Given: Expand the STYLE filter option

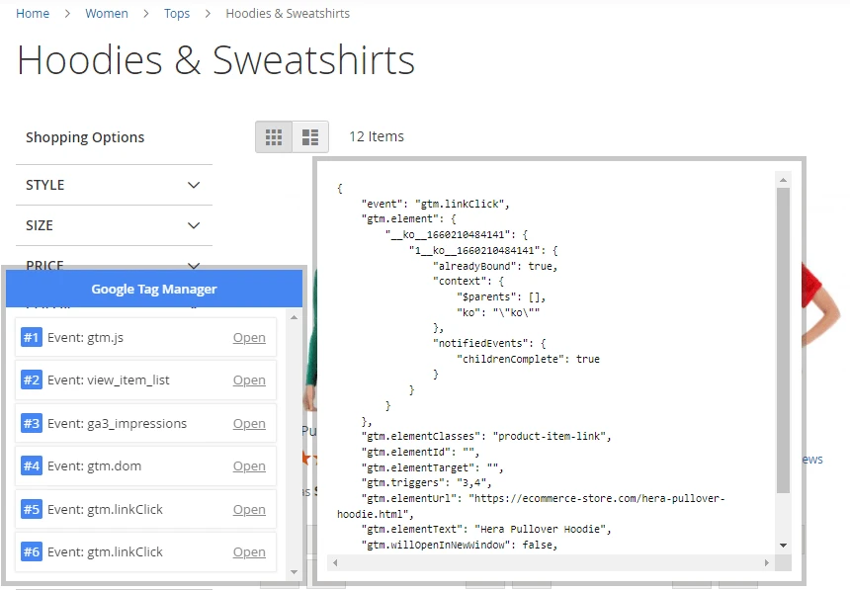Looking at the screenshot, I should (114, 185).
